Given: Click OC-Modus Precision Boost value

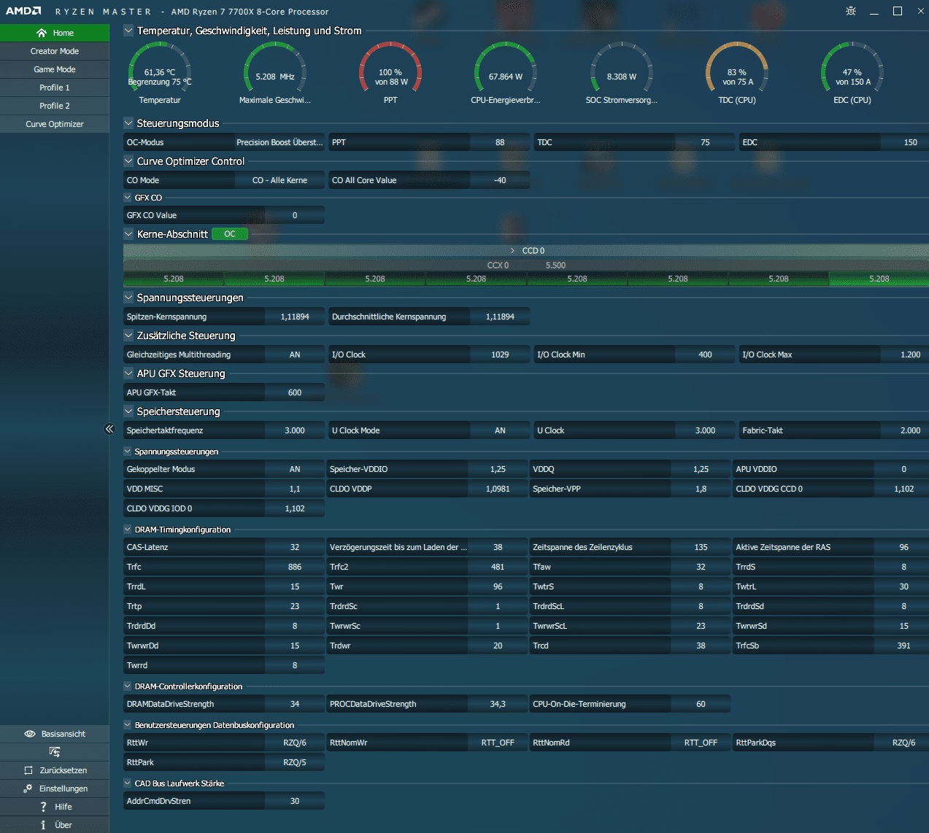Looking at the screenshot, I should [280, 142].
